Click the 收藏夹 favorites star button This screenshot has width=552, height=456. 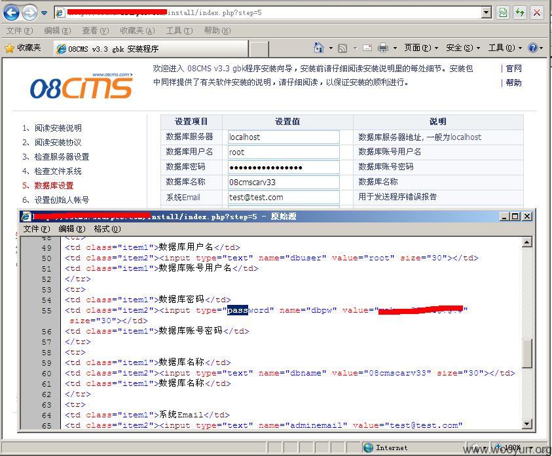pos(23,48)
